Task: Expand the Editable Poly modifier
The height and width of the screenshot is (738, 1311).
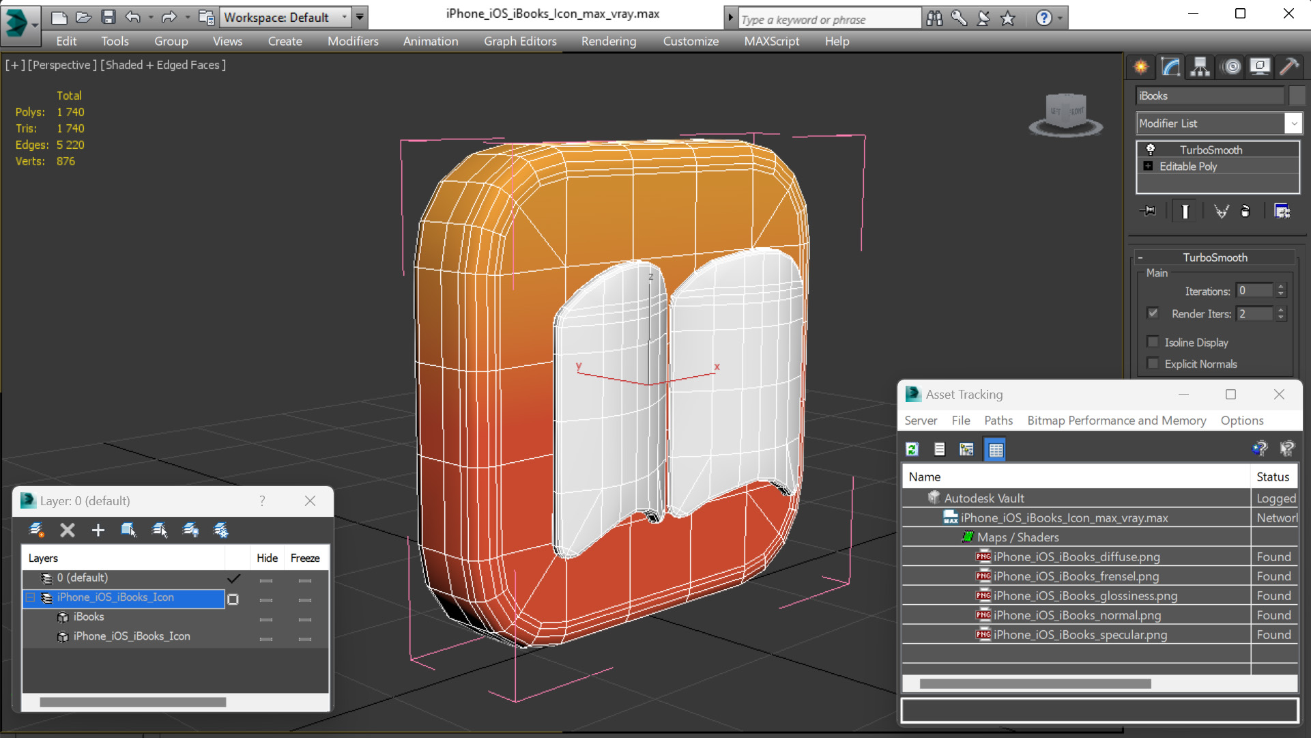Action: 1148,166
